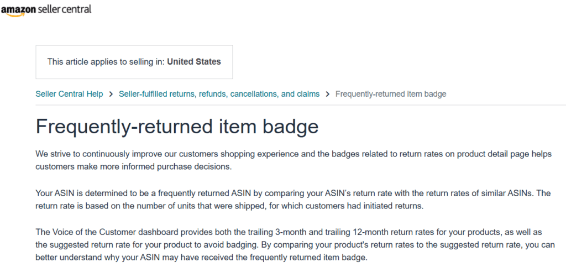Select the Frequently-returned item badge breadcrumb text
The height and width of the screenshot is (267, 566).
coord(391,94)
